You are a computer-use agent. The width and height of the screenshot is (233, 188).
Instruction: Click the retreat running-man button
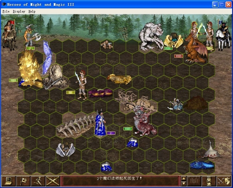pyautogui.click(x=38, y=181)
